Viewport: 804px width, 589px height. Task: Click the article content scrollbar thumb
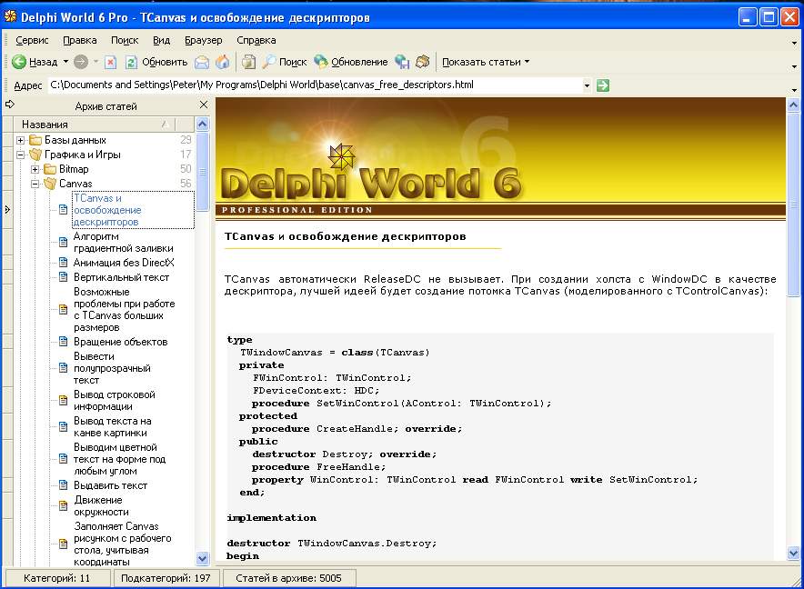click(793, 205)
